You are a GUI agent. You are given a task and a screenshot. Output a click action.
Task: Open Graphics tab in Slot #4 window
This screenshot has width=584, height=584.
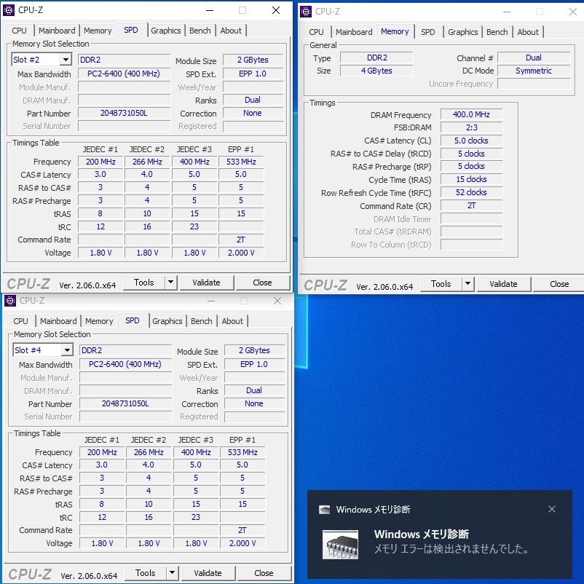point(167,321)
